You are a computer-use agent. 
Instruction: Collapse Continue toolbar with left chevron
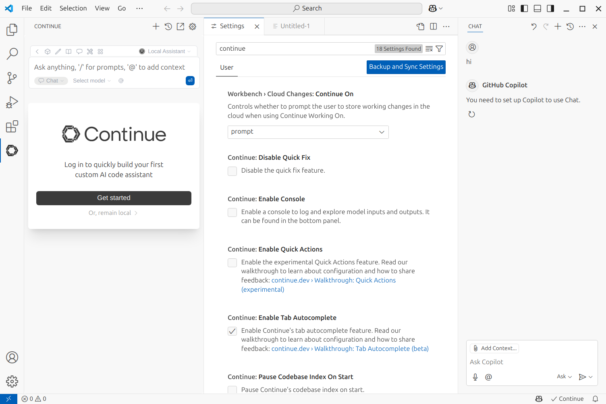coord(37,52)
